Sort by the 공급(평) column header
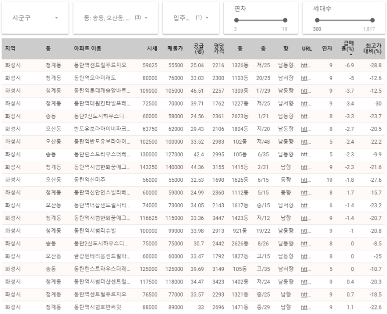The image size is (387, 314). point(199,49)
